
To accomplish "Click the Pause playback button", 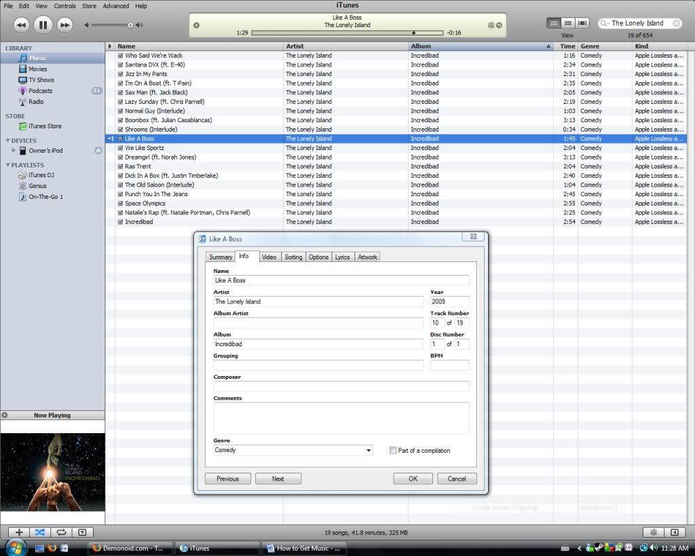I will tap(42, 25).
